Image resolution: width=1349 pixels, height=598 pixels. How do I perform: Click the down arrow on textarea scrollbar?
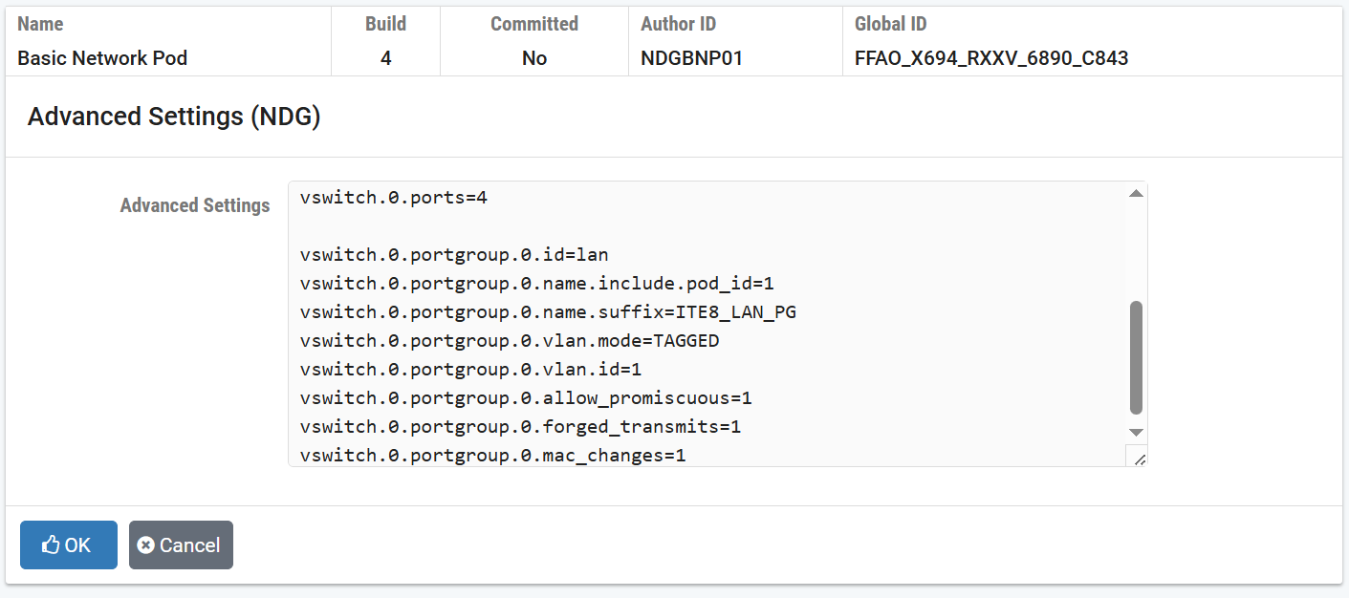pyautogui.click(x=1136, y=431)
